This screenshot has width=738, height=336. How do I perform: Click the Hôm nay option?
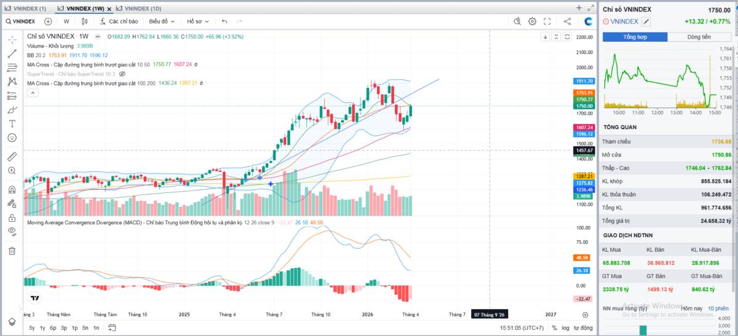pyautogui.click(x=691, y=308)
